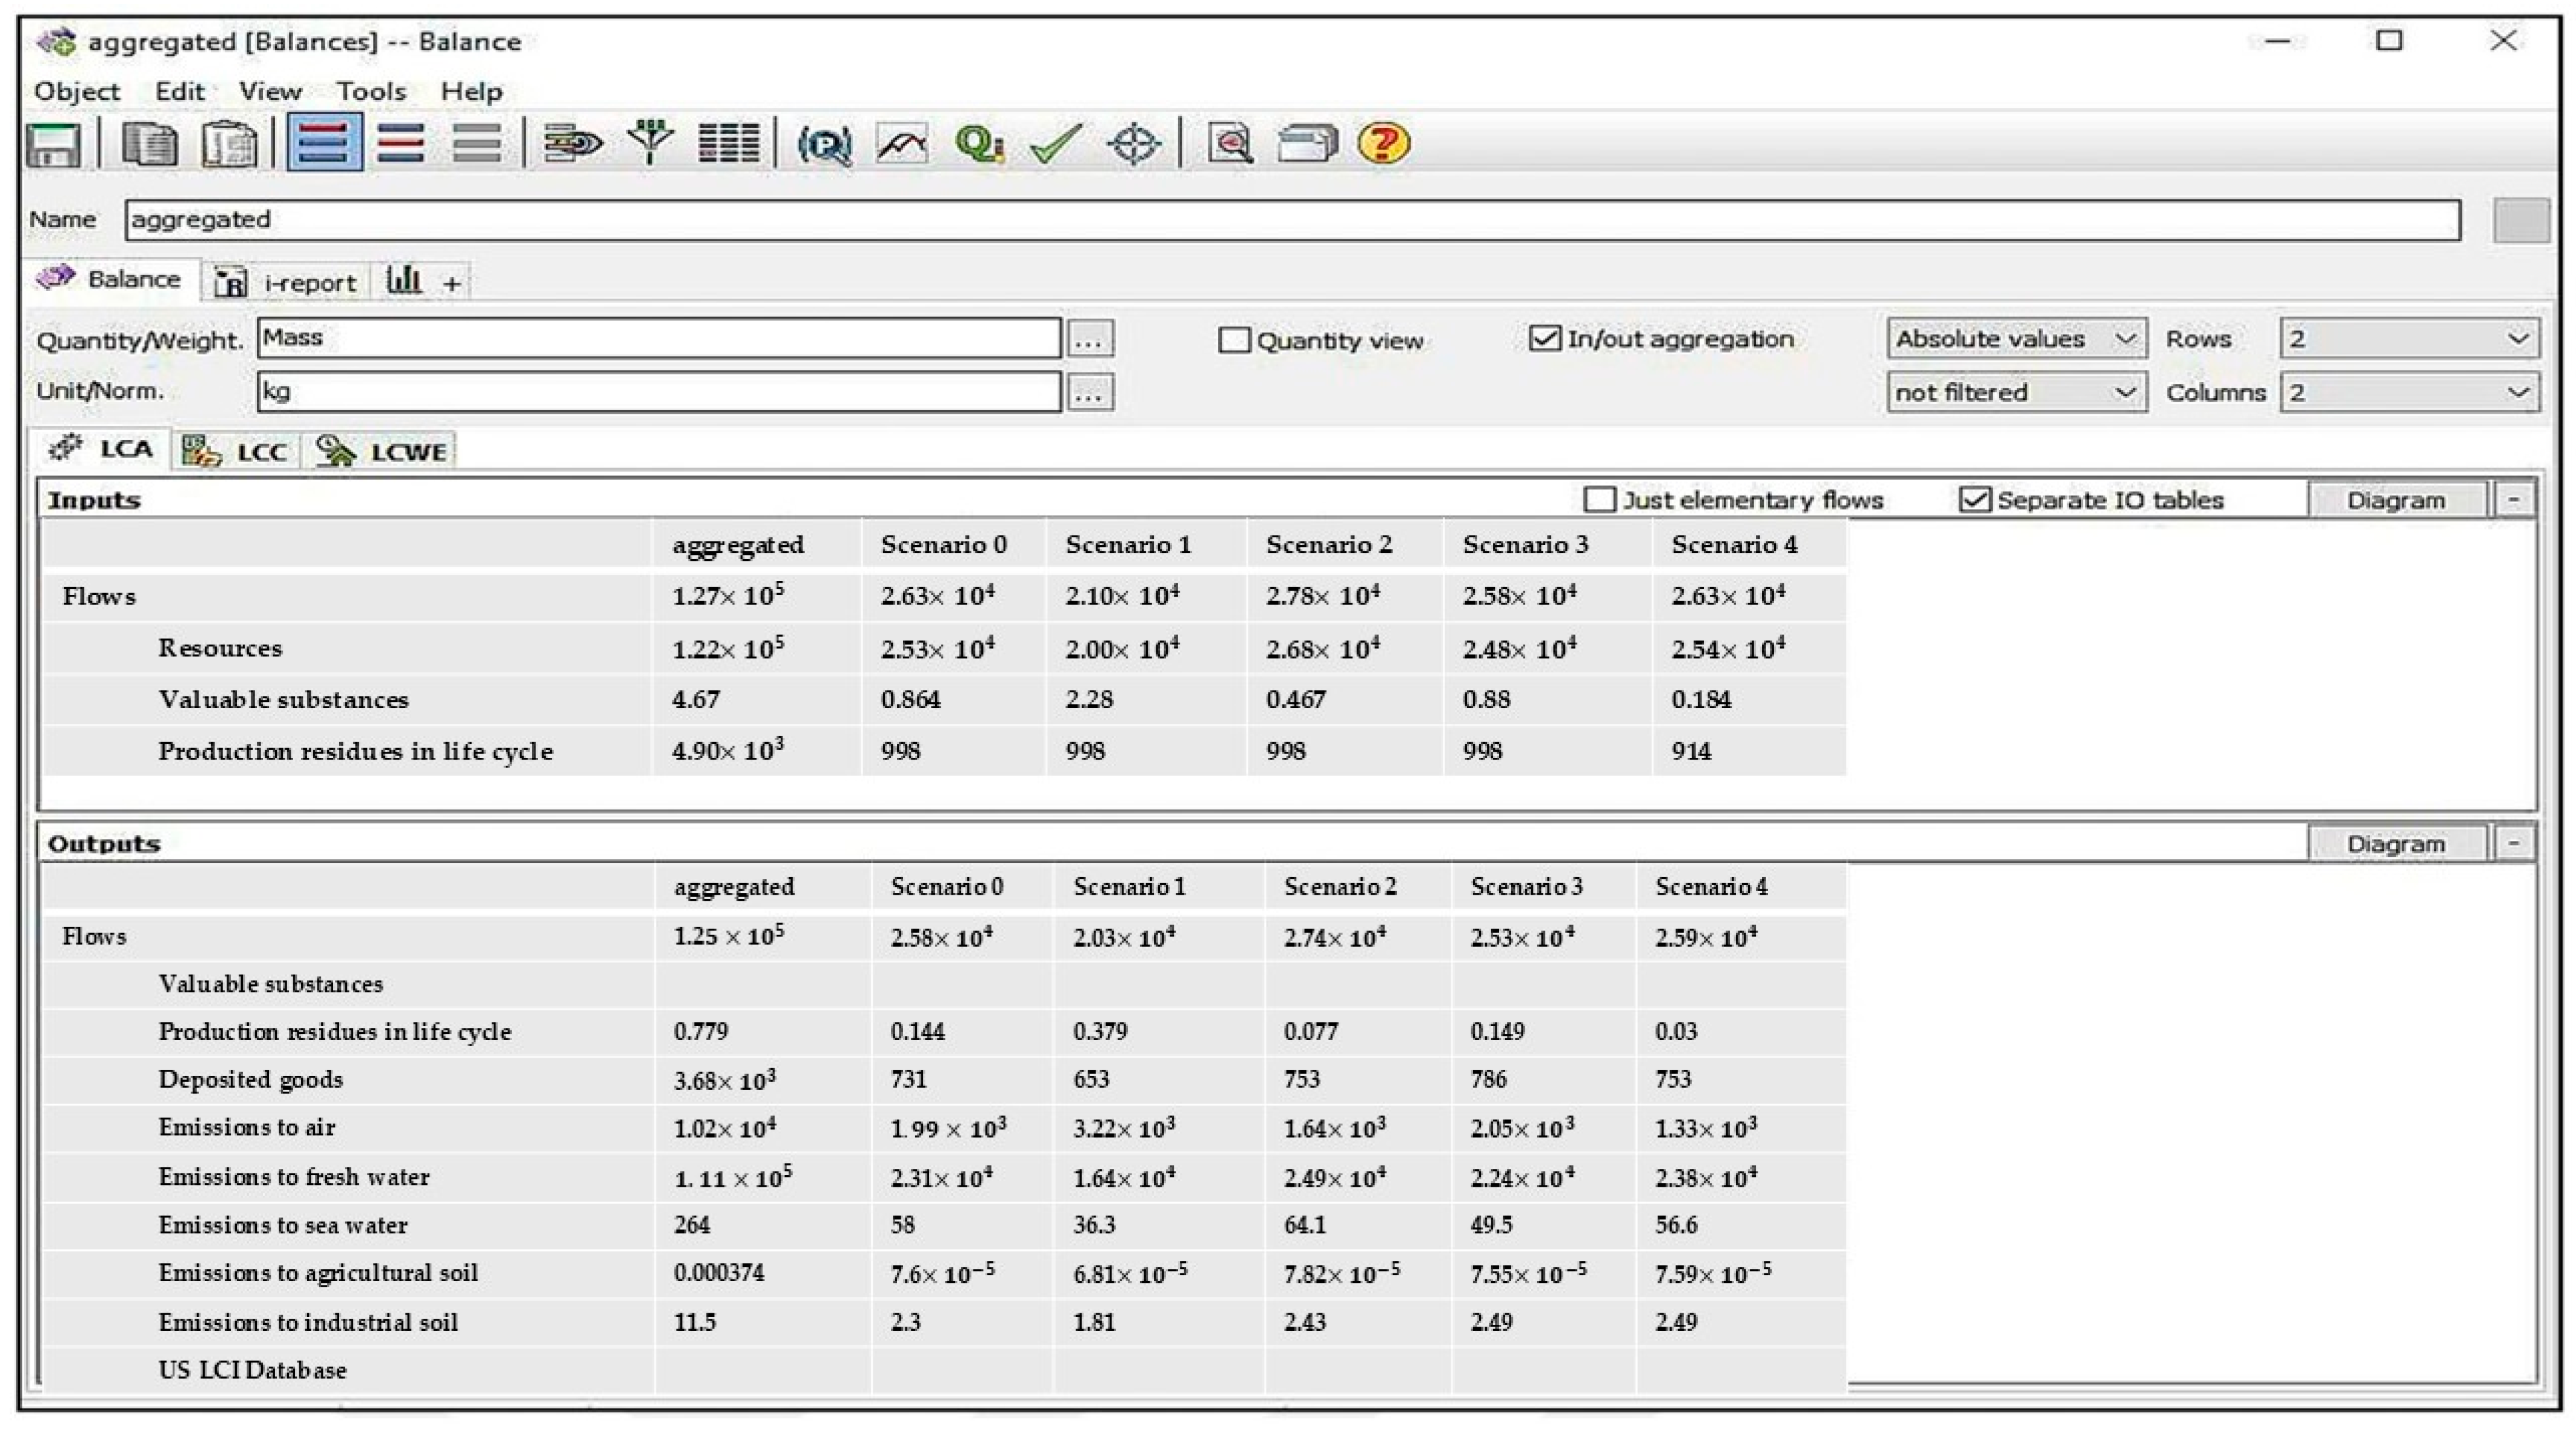Open help with the question mark icon
The image size is (2576, 1429).
click(x=1383, y=144)
